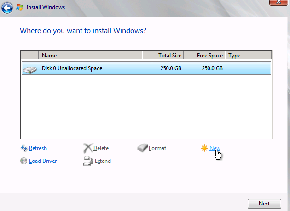Click the blue back arrow button

(7, 7)
